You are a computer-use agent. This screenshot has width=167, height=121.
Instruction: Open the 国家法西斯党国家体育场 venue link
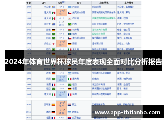click(104, 12)
